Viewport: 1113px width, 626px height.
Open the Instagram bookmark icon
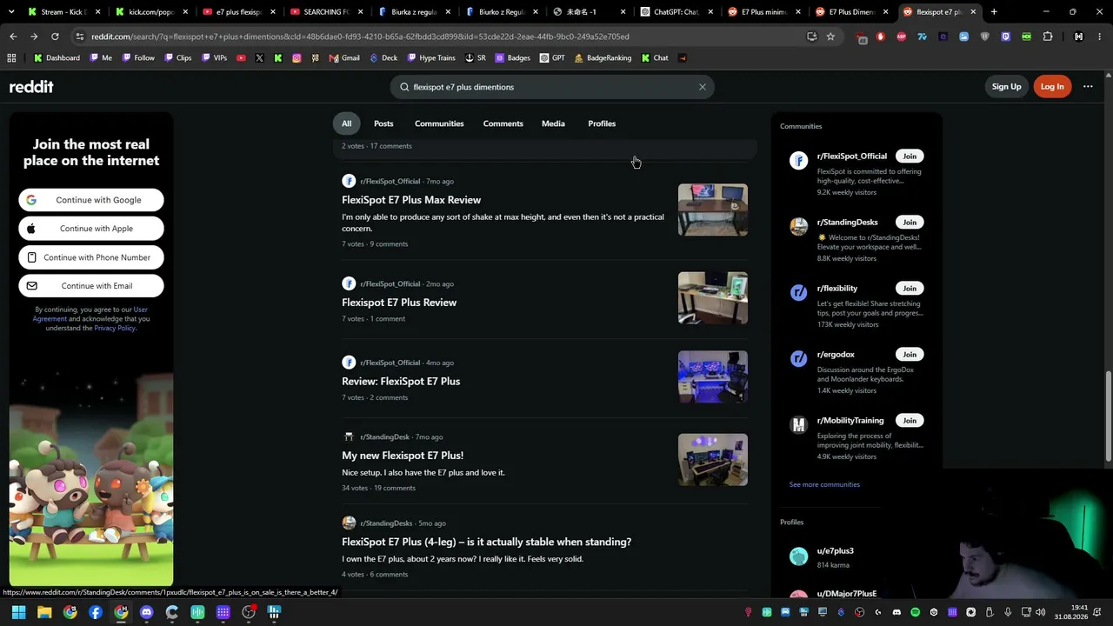click(x=297, y=58)
